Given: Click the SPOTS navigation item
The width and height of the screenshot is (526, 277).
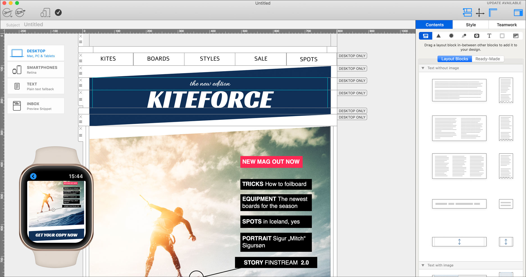Looking at the screenshot, I should pyautogui.click(x=309, y=59).
